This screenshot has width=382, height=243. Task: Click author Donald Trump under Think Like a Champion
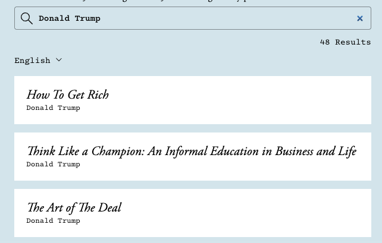click(53, 164)
